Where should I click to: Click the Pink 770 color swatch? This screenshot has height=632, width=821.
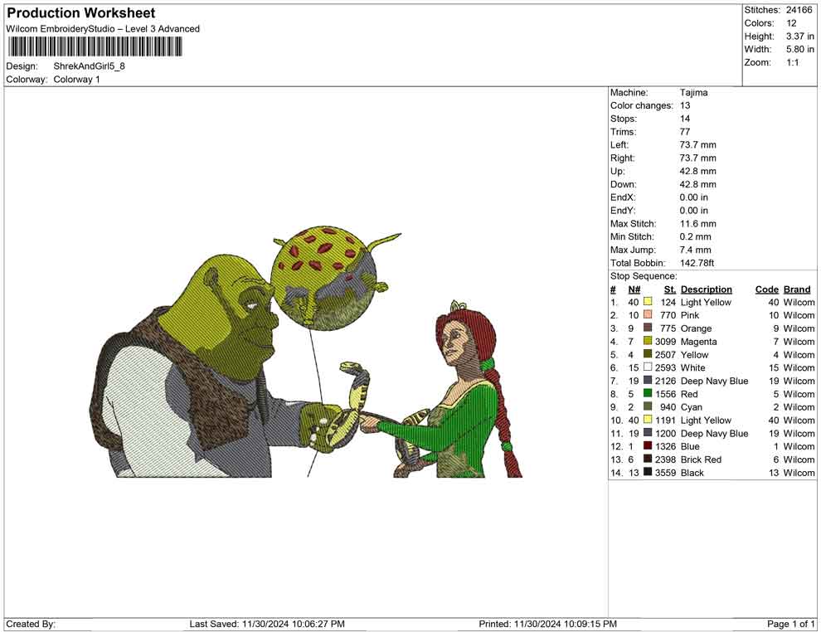(648, 314)
